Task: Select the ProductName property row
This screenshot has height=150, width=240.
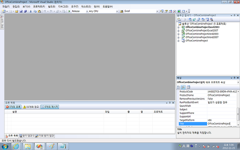Action: pos(208,95)
